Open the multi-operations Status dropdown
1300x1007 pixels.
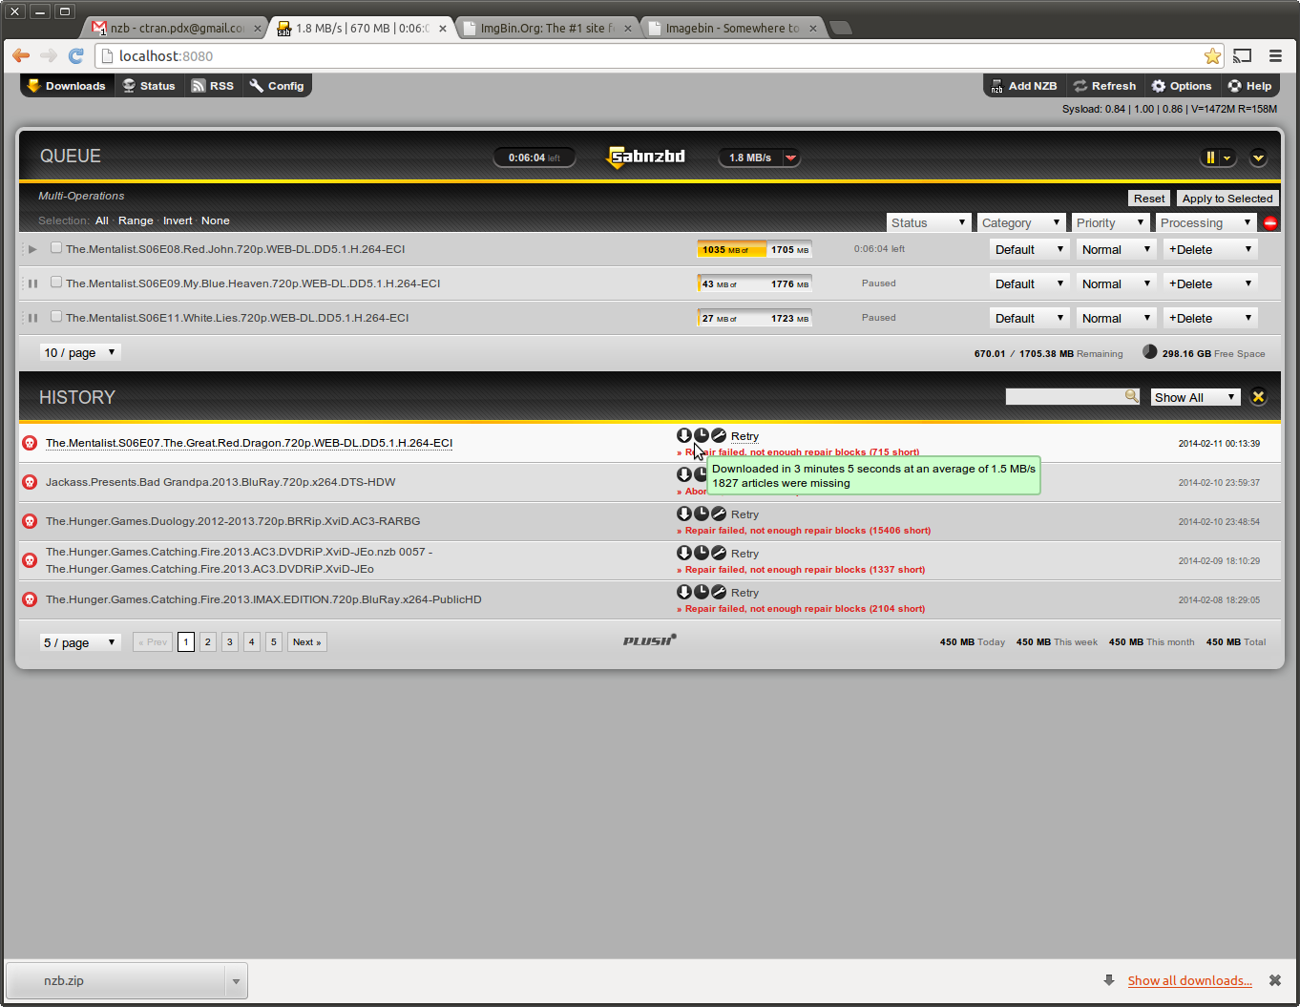point(929,222)
